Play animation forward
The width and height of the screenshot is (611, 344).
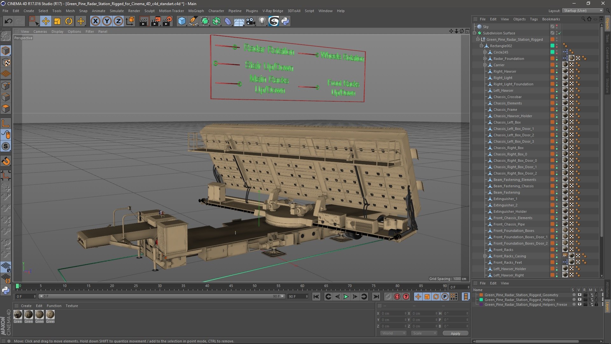click(x=346, y=297)
